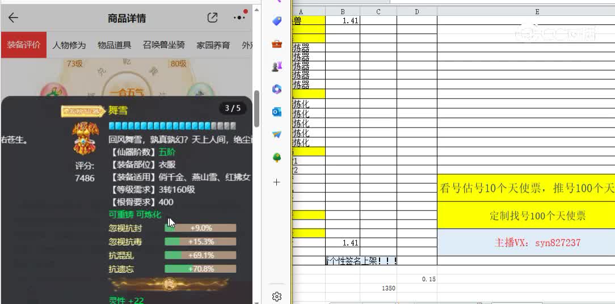This screenshot has width=615, height=304.
Task: Click the 灵性 +22 text
Action: point(126,301)
